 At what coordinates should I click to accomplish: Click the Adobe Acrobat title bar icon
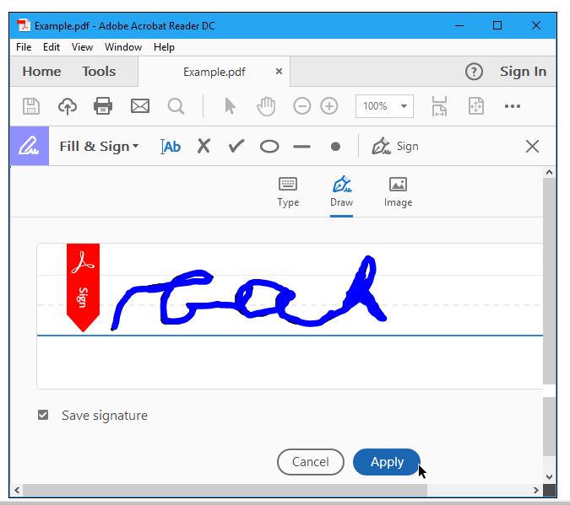coord(24,26)
